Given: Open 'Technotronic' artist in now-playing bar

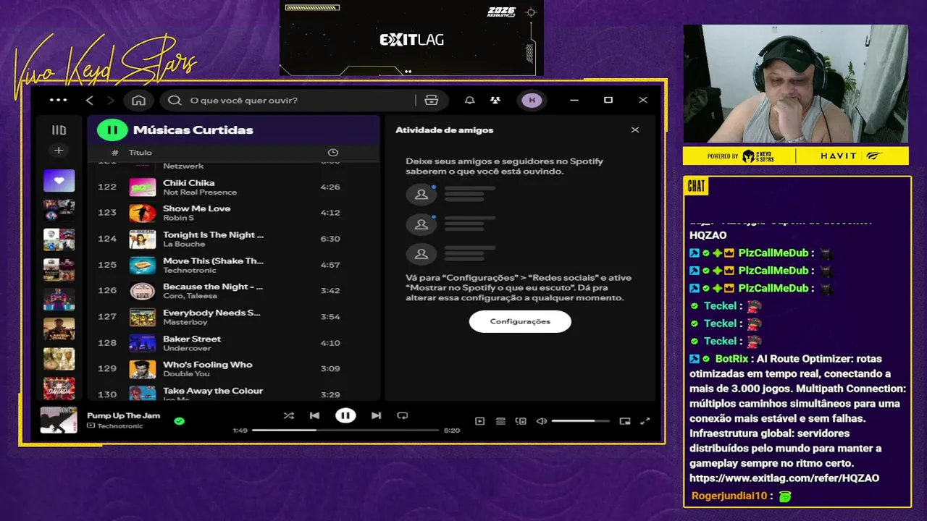Looking at the screenshot, I should coord(119,426).
